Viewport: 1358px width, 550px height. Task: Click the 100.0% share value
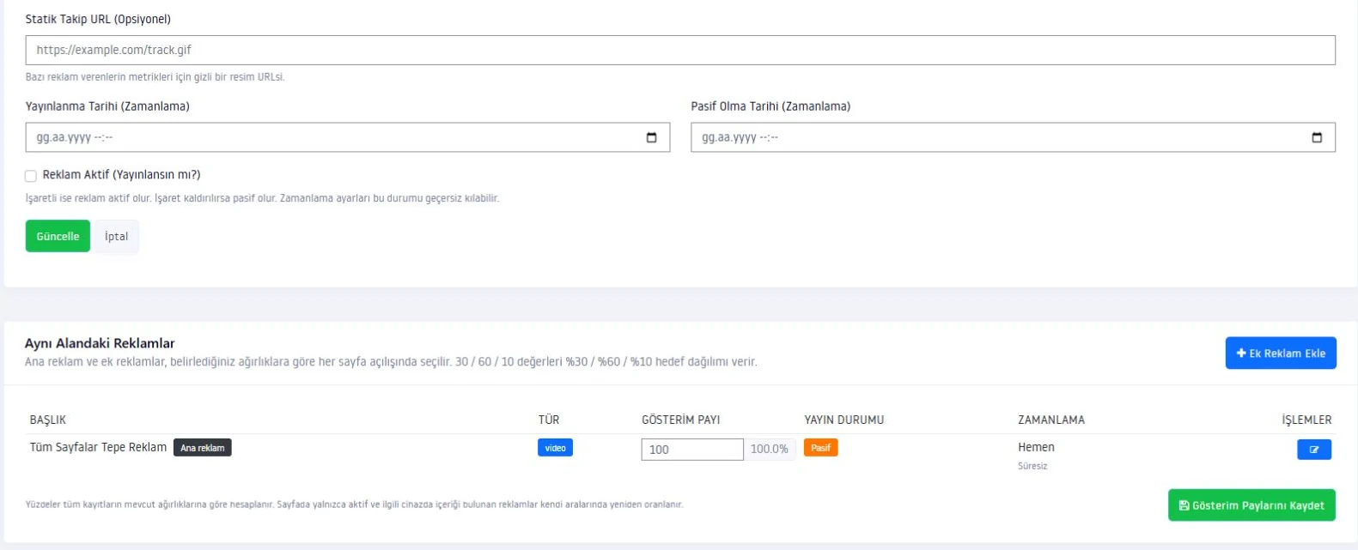(770, 449)
